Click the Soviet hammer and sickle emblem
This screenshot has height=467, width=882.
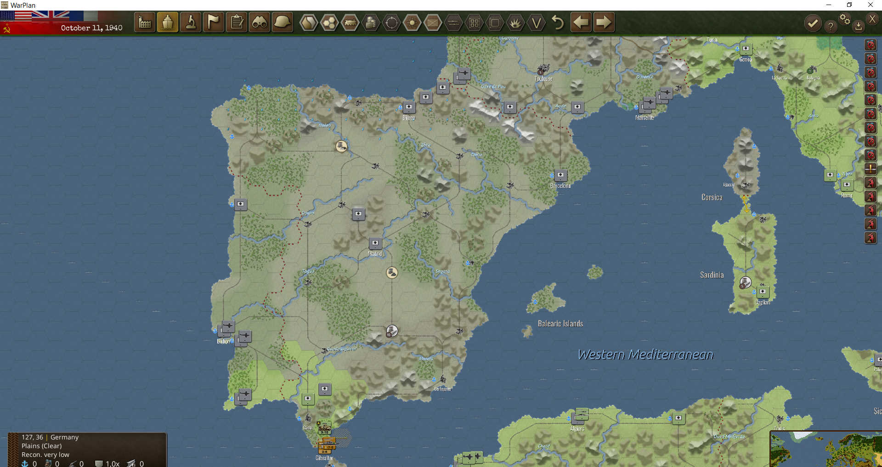point(6,29)
